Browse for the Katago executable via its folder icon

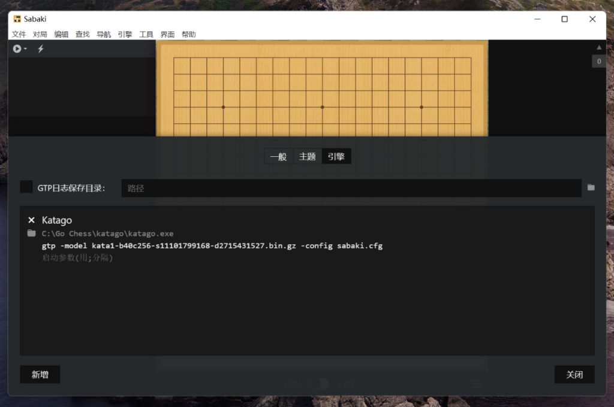tap(32, 233)
